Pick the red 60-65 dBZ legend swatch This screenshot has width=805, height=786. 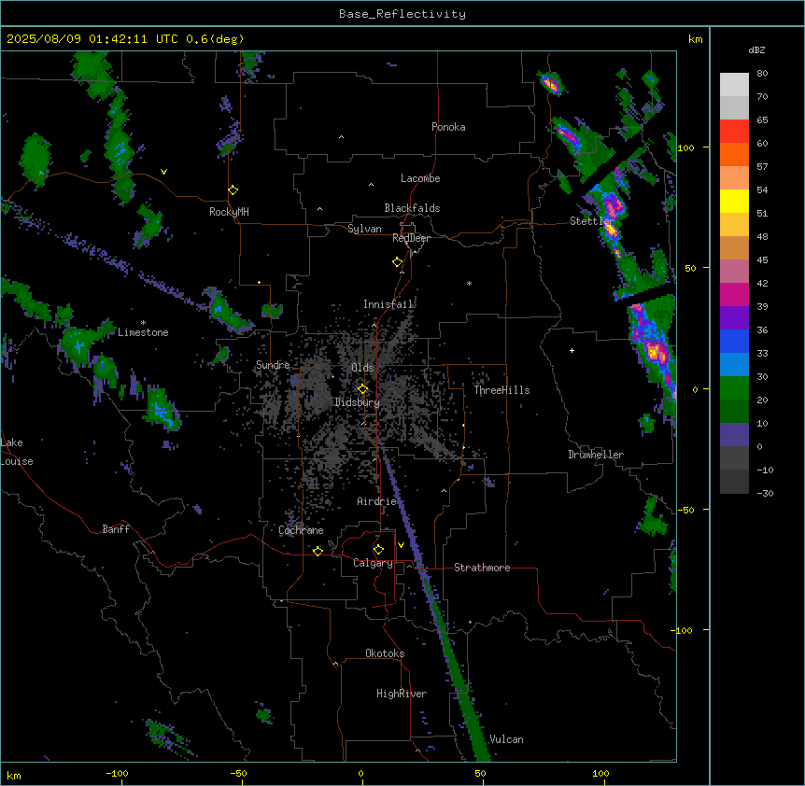pyautogui.click(x=734, y=132)
